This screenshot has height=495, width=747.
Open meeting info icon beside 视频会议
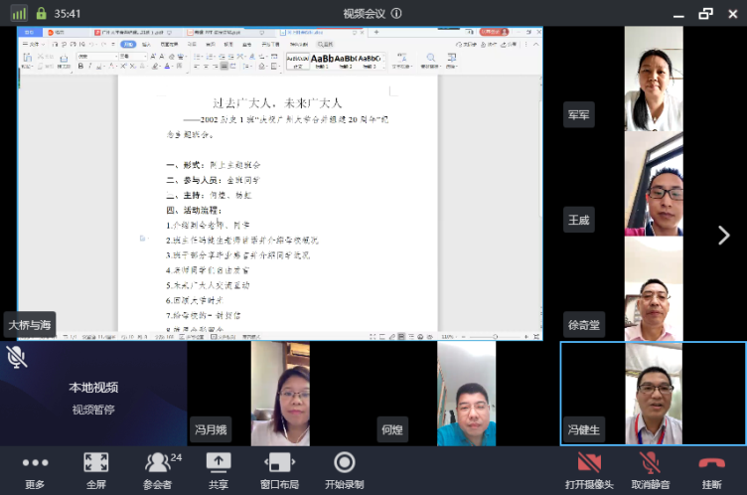(396, 13)
